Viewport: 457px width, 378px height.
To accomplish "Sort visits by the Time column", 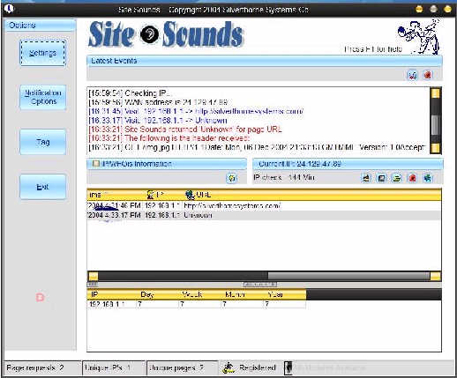I will tap(116, 195).
